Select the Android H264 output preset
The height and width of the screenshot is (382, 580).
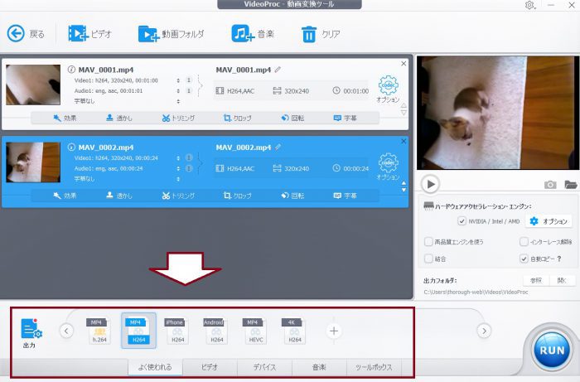tap(217, 331)
